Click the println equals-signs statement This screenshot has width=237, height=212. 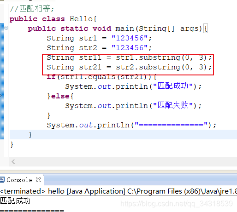(x=131, y=125)
